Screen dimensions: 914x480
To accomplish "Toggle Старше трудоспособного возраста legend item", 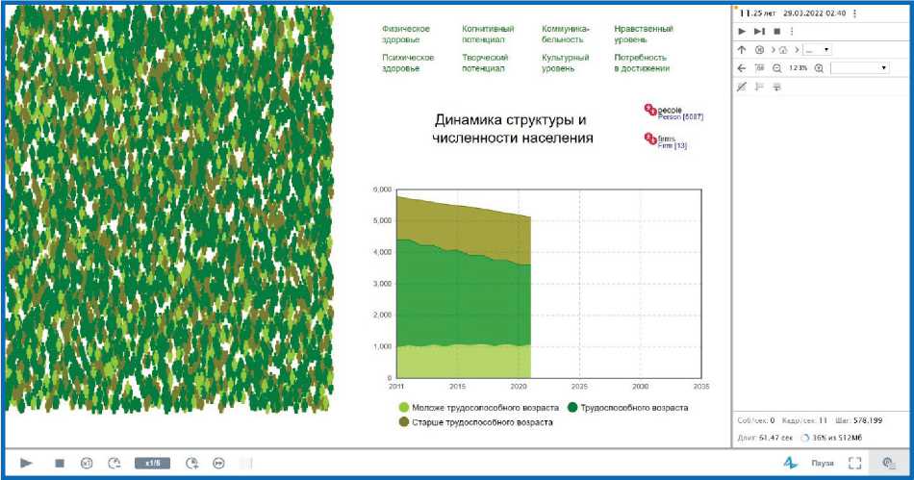I will point(475,422).
